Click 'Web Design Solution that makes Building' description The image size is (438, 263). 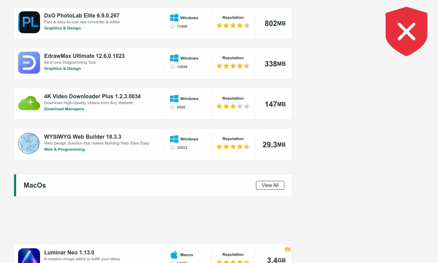[97, 143]
